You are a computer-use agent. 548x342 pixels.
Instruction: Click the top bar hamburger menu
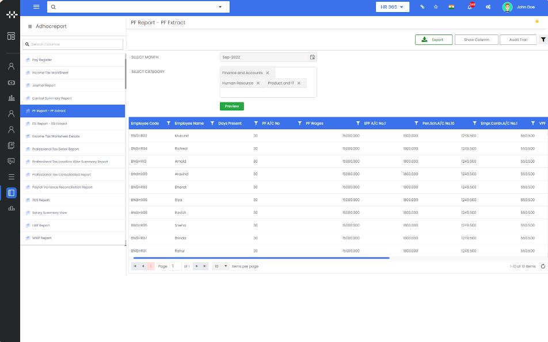pyautogui.click(x=36, y=7)
